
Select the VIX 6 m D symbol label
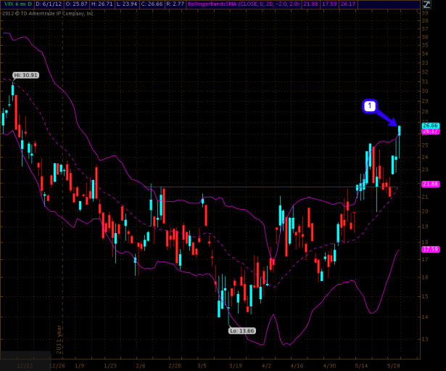click(15, 4)
